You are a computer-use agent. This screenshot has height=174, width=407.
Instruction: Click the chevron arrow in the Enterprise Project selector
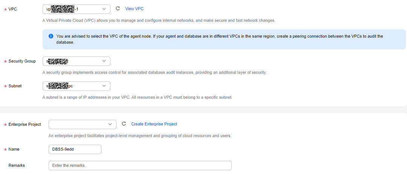(x=110, y=124)
